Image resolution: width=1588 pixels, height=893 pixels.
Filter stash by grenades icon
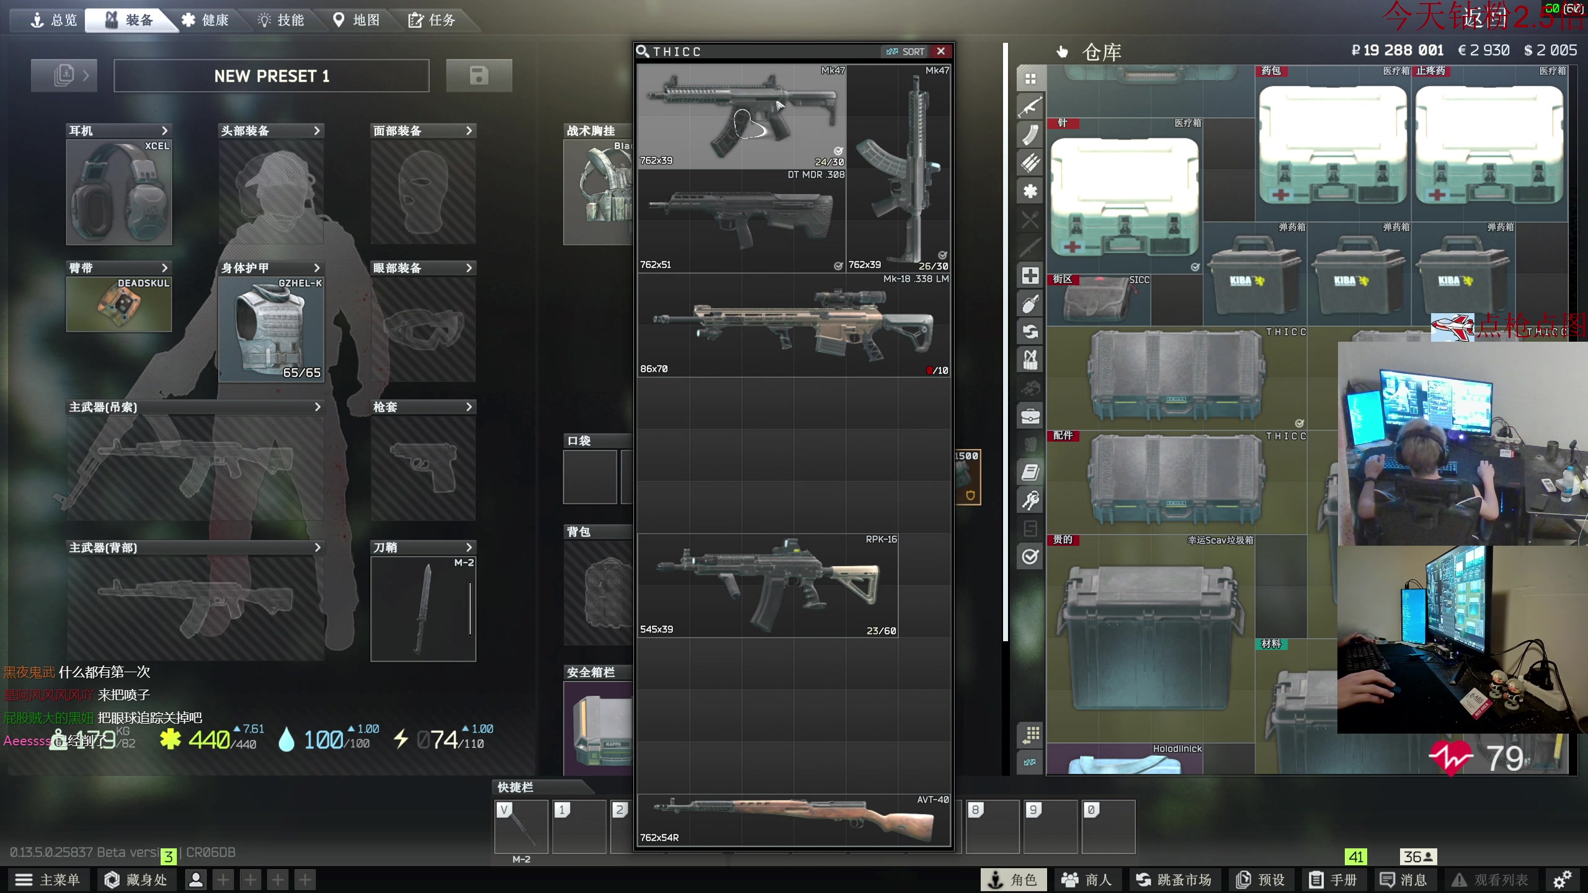tap(1030, 304)
